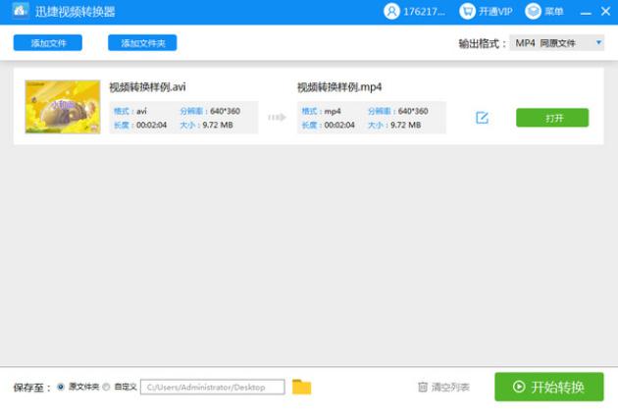Expand the 输出格式 MP4 同原文件 dropdown
618x418 pixels.
pyautogui.click(x=556, y=43)
